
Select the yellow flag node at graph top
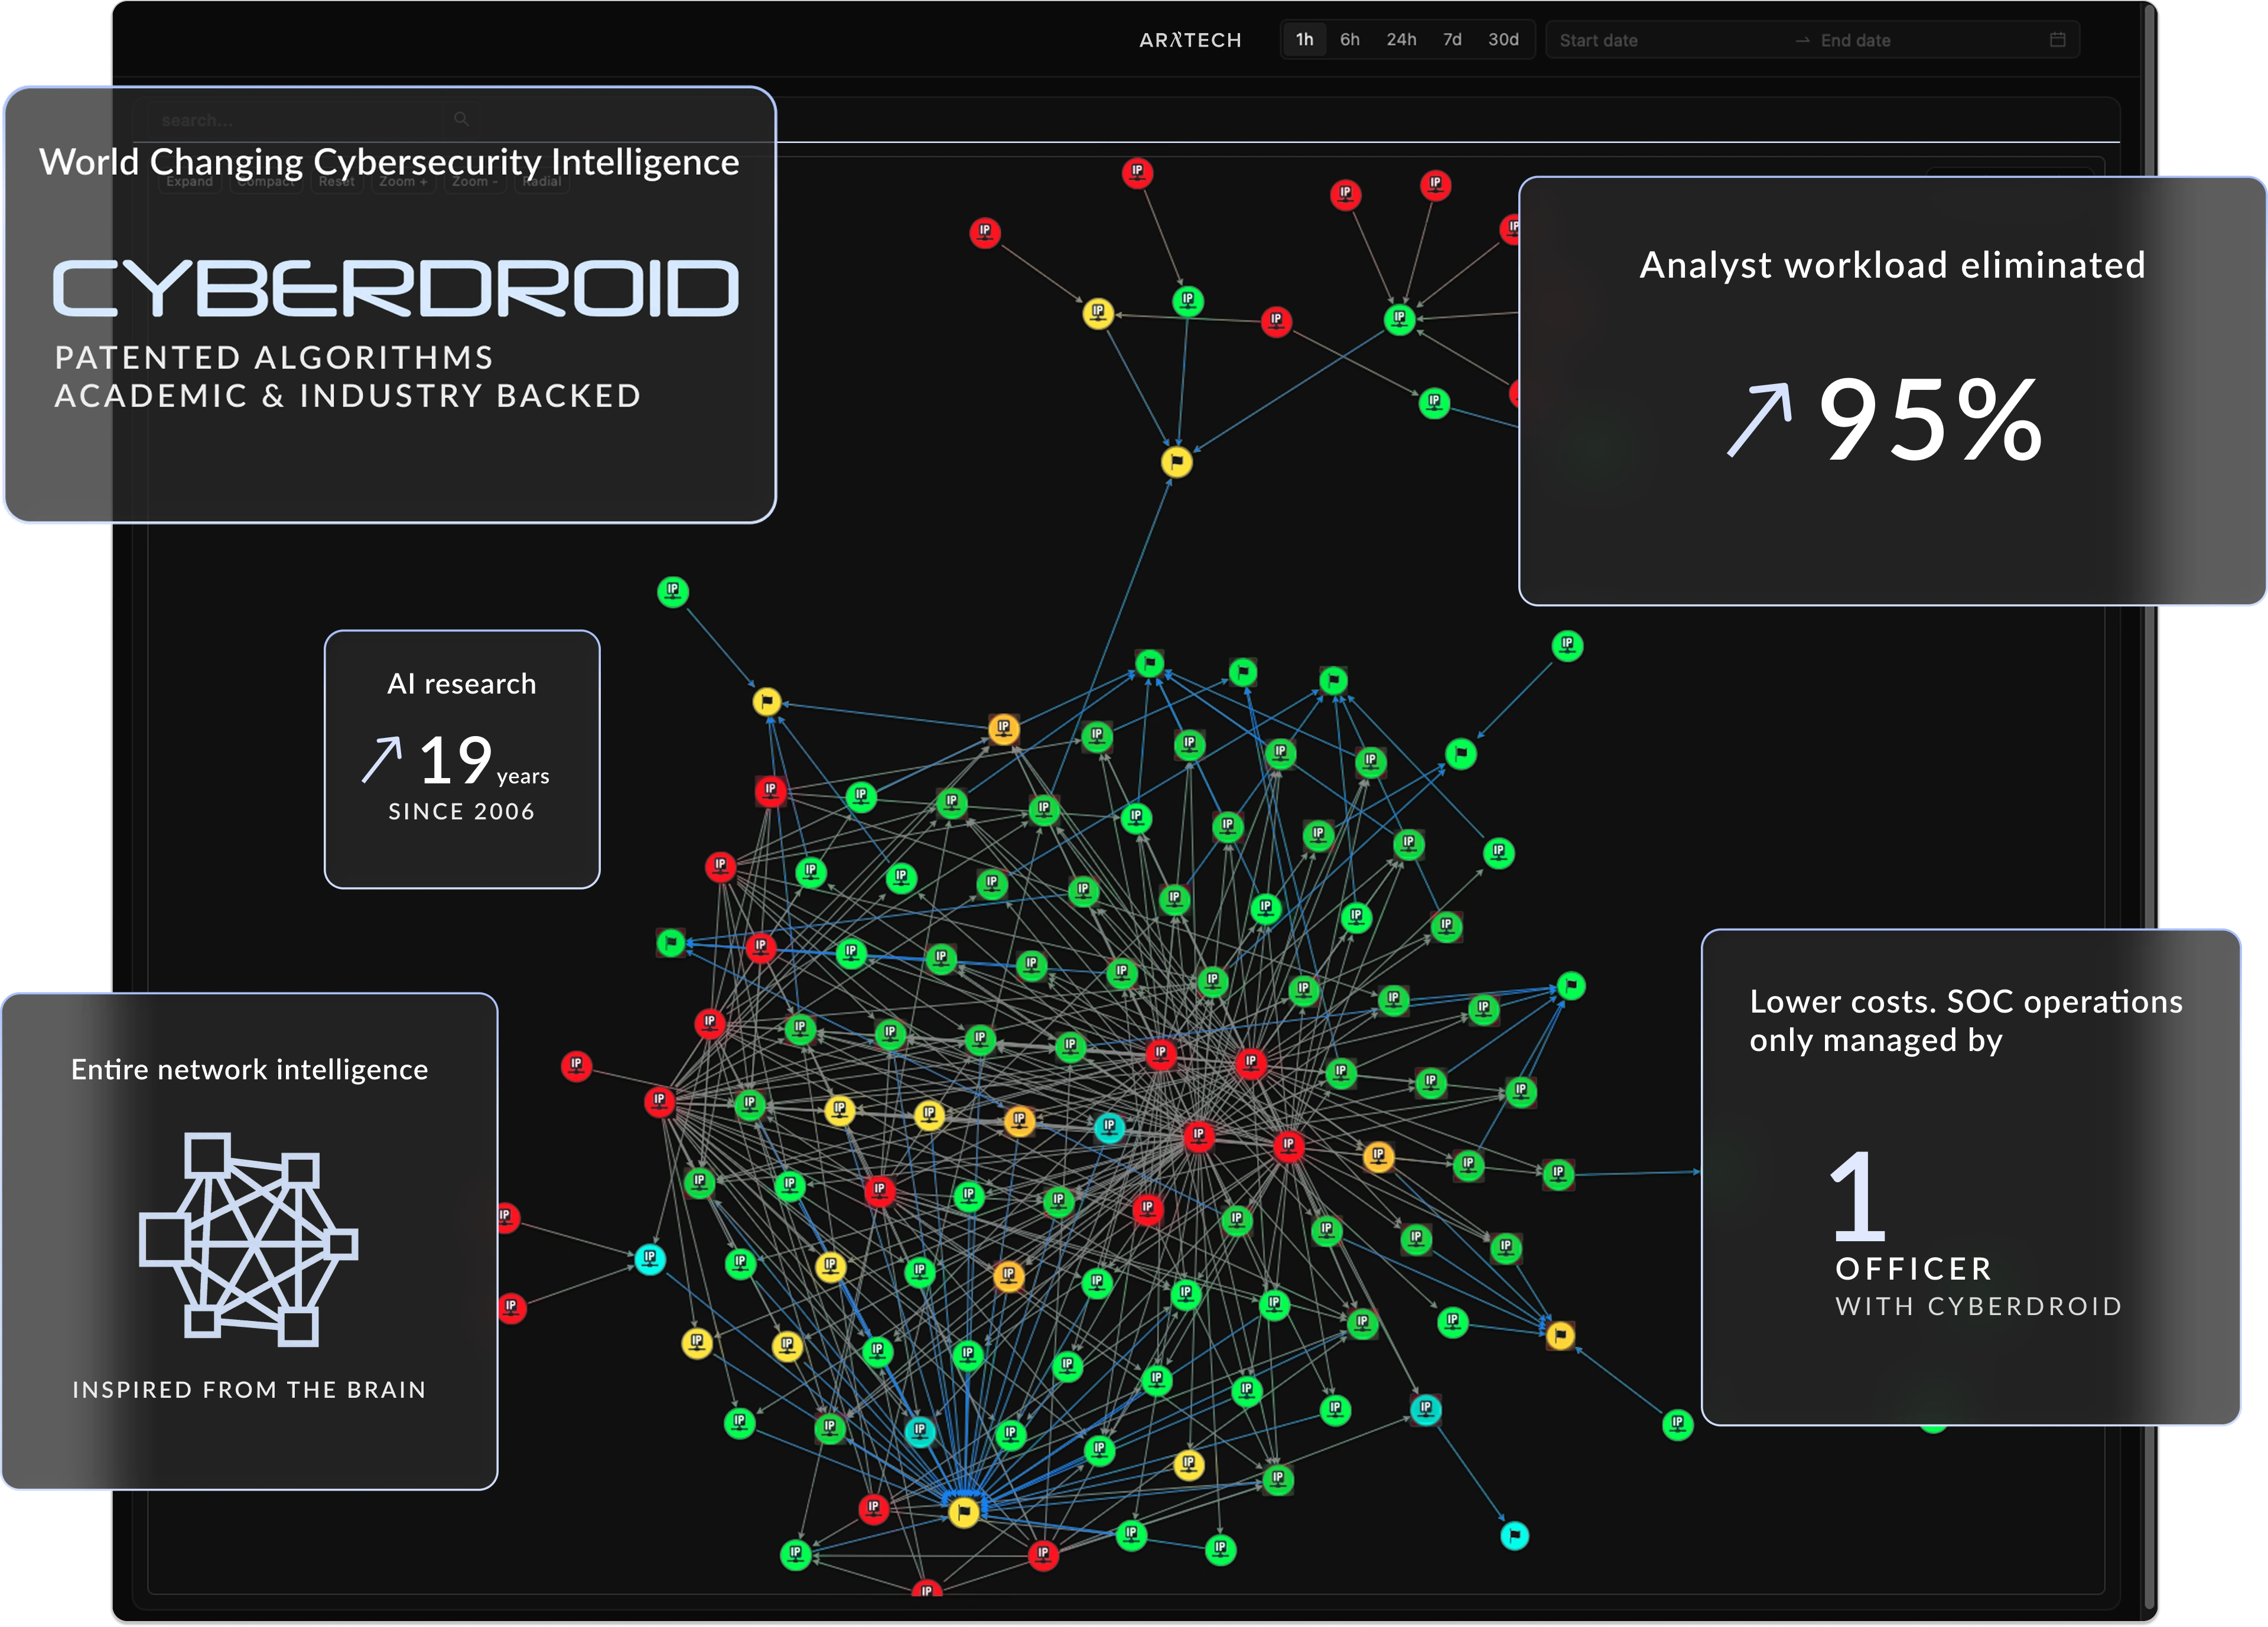tap(1177, 462)
